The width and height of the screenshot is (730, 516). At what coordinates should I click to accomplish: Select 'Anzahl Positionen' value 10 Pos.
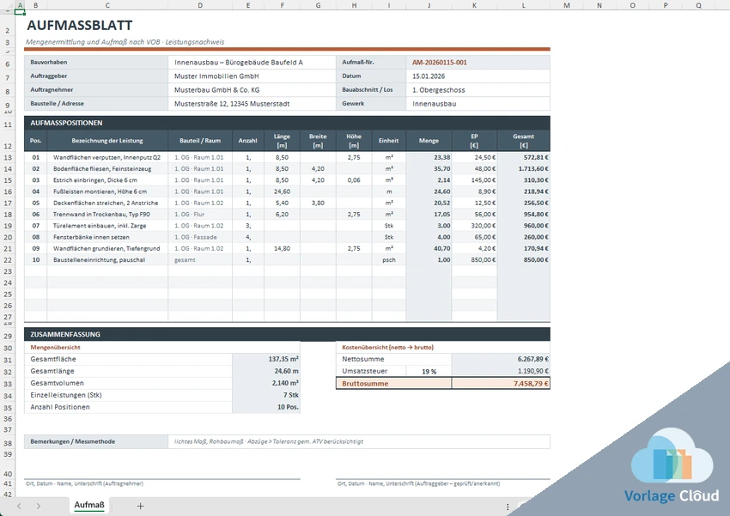tap(266, 407)
